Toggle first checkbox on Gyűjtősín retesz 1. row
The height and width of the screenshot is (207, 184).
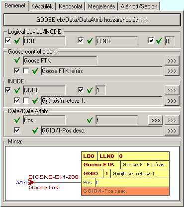click(17, 100)
